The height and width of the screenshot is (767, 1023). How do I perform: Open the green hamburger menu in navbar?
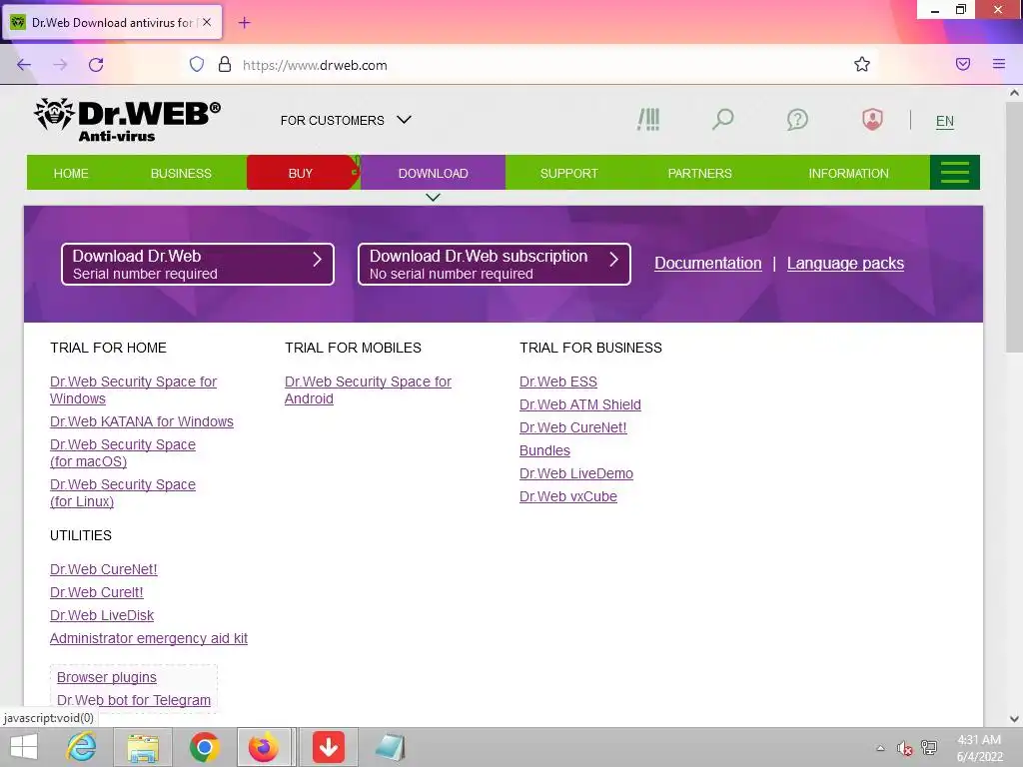954,173
